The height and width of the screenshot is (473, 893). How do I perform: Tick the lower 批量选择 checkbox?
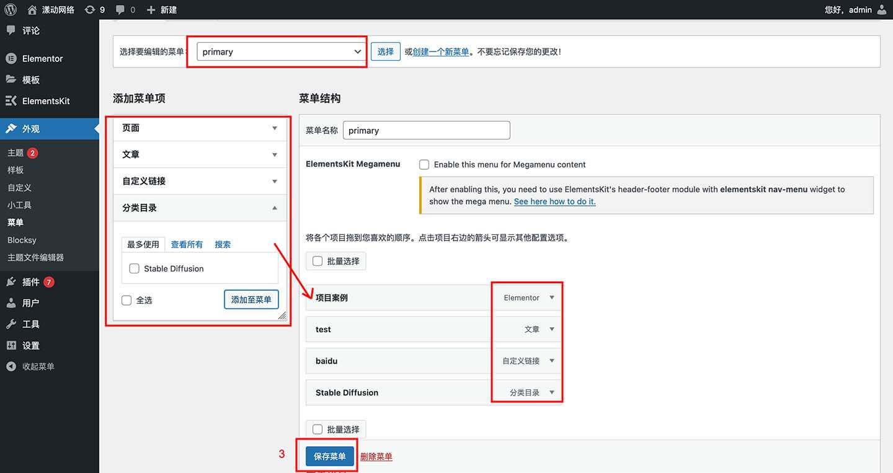click(318, 429)
